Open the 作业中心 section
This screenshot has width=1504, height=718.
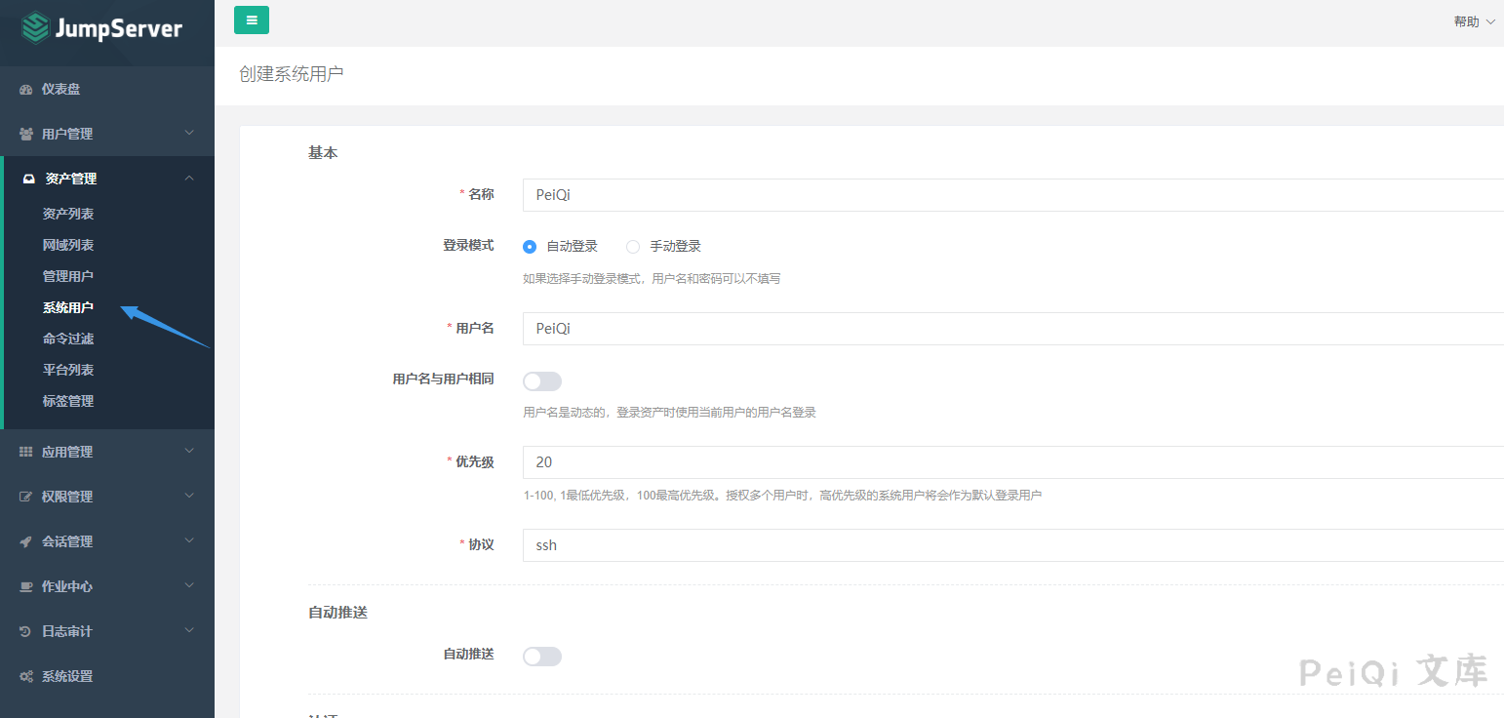coord(69,585)
